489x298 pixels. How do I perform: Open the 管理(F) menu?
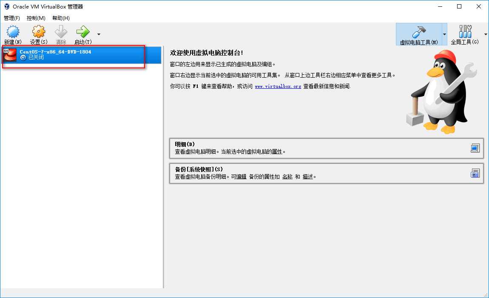click(12, 18)
